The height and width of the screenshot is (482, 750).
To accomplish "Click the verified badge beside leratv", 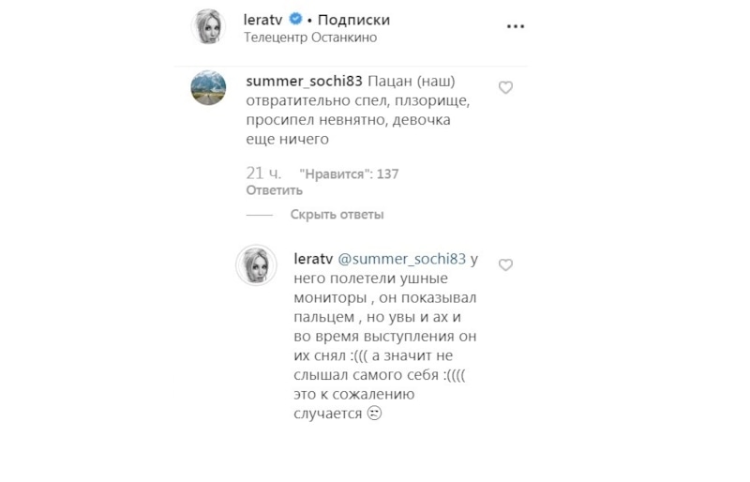I will 294,20.
